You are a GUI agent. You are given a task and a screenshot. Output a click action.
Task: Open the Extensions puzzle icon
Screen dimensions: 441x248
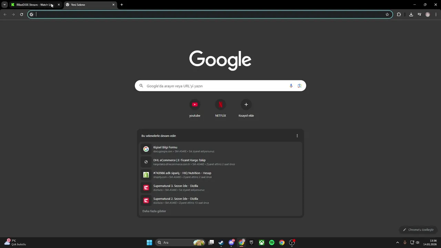(399, 14)
